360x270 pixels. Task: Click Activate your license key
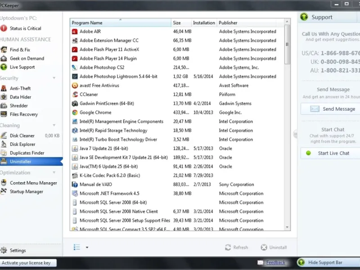[28, 263]
